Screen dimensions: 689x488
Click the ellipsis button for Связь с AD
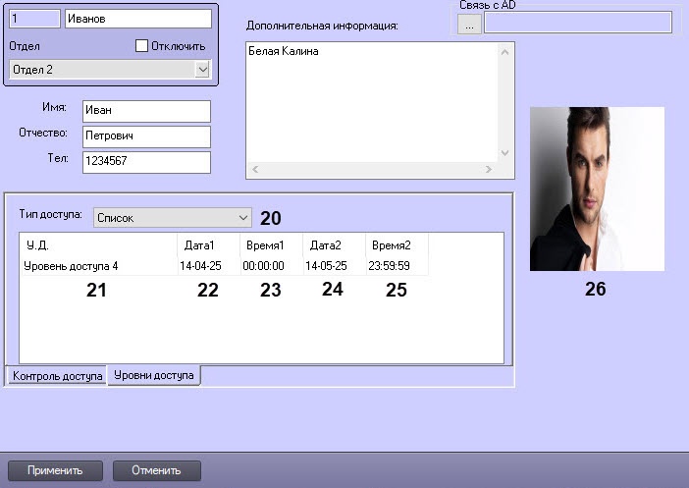pyautogui.click(x=469, y=24)
